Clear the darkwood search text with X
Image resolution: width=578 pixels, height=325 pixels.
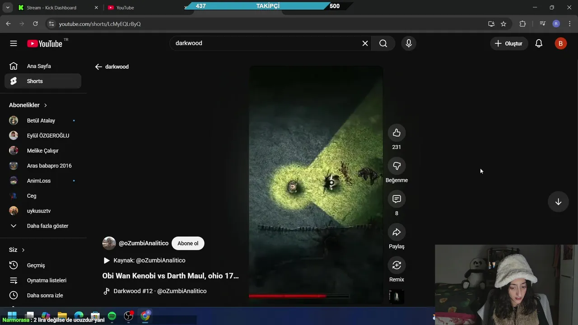365,43
